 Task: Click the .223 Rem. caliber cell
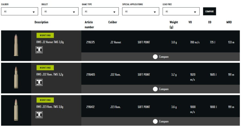[x=115, y=107]
